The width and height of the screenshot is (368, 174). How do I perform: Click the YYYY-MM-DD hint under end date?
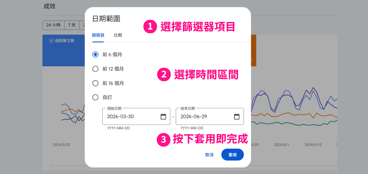pyautogui.click(x=192, y=128)
